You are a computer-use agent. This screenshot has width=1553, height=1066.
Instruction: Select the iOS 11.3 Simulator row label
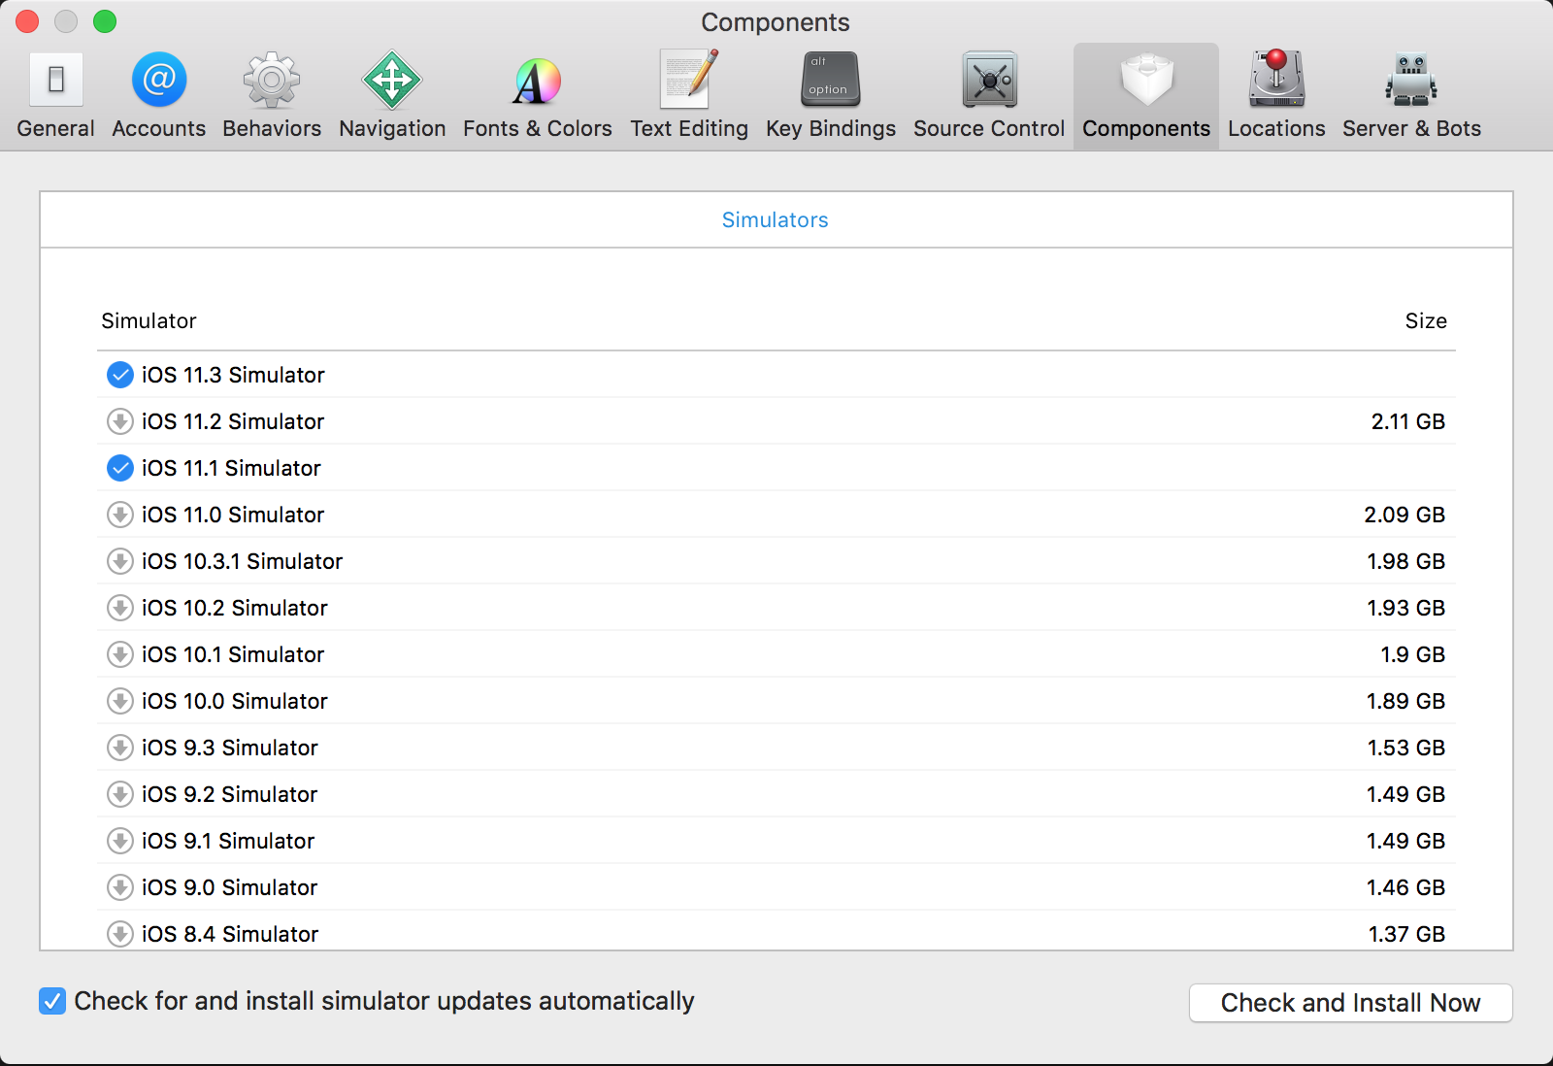[233, 375]
